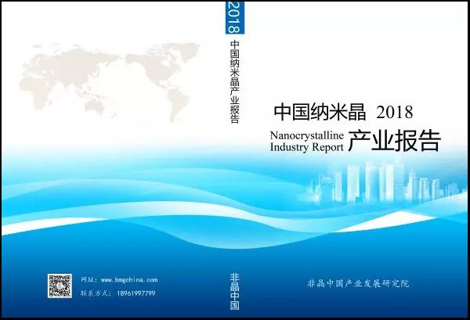Screen dimensions: 470x320
Task: Click the large 产业报告 heading
Action: pos(395,140)
